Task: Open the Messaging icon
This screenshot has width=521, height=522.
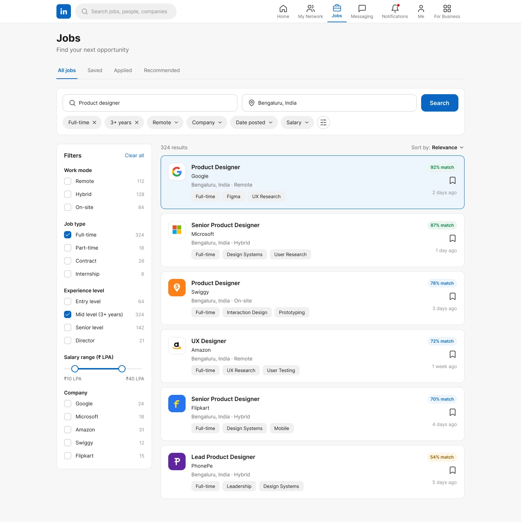Action: 362,8
